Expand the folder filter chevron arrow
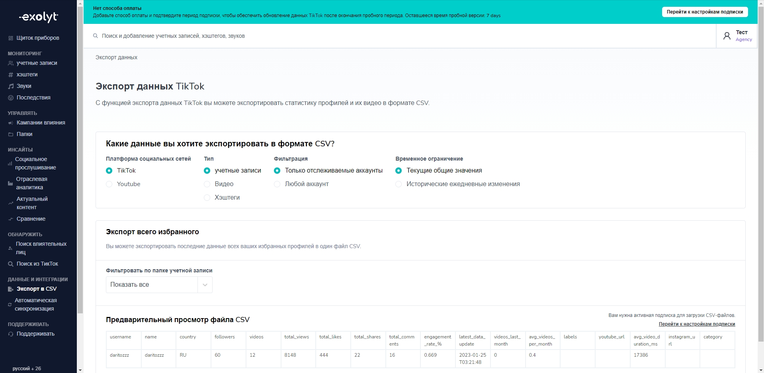764x373 pixels. (205, 285)
